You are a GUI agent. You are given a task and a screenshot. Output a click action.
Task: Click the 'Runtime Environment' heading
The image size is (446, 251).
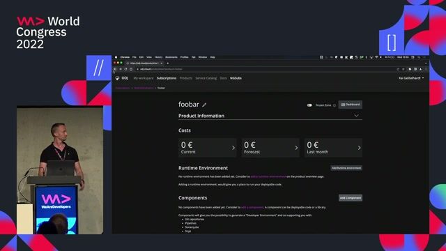pyautogui.click(x=203, y=168)
